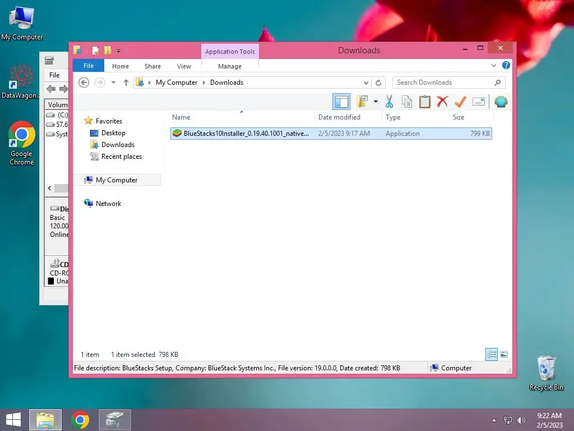Click Back arrow in Disk Management window
The width and height of the screenshot is (574, 431).
[51, 89]
